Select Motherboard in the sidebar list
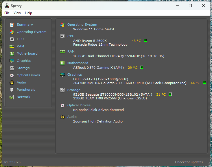Screen dimensions: 212x167 coord(27,53)
